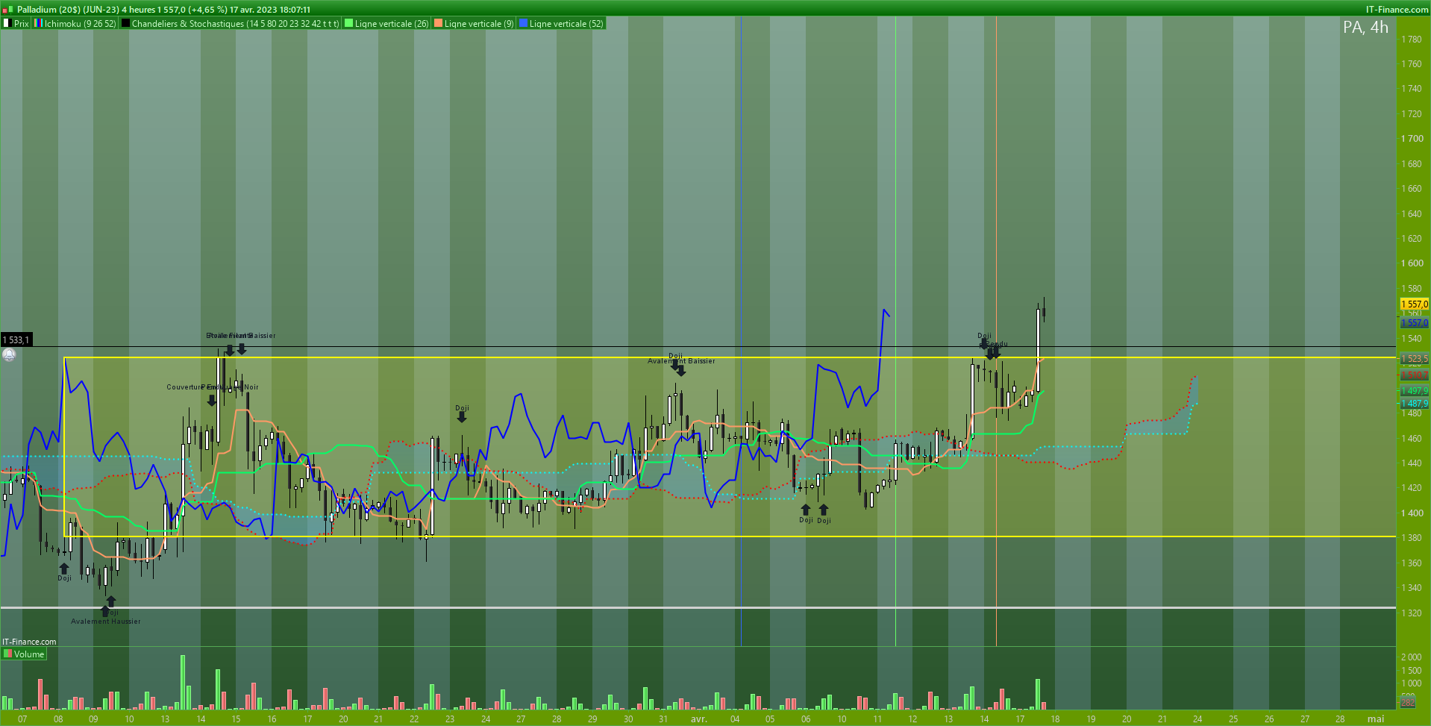Viewport: 1431px width, 726px height.
Task: Click the orange swatch of Ligne verticale (9)
Action: click(x=438, y=24)
